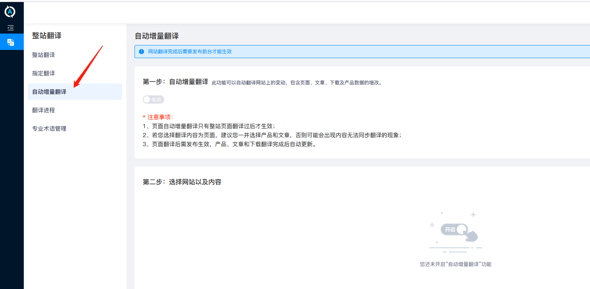Open the 指定翻译 menu entry
This screenshot has height=289, width=590.
pos(43,73)
